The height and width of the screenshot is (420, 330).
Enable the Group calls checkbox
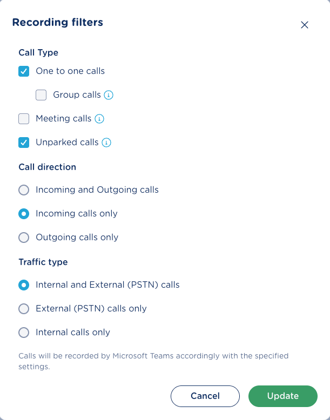pos(41,95)
